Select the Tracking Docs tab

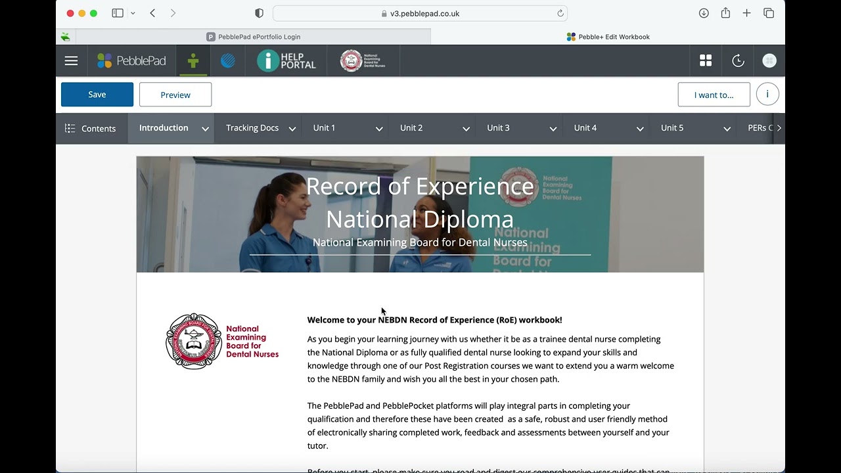pos(252,128)
